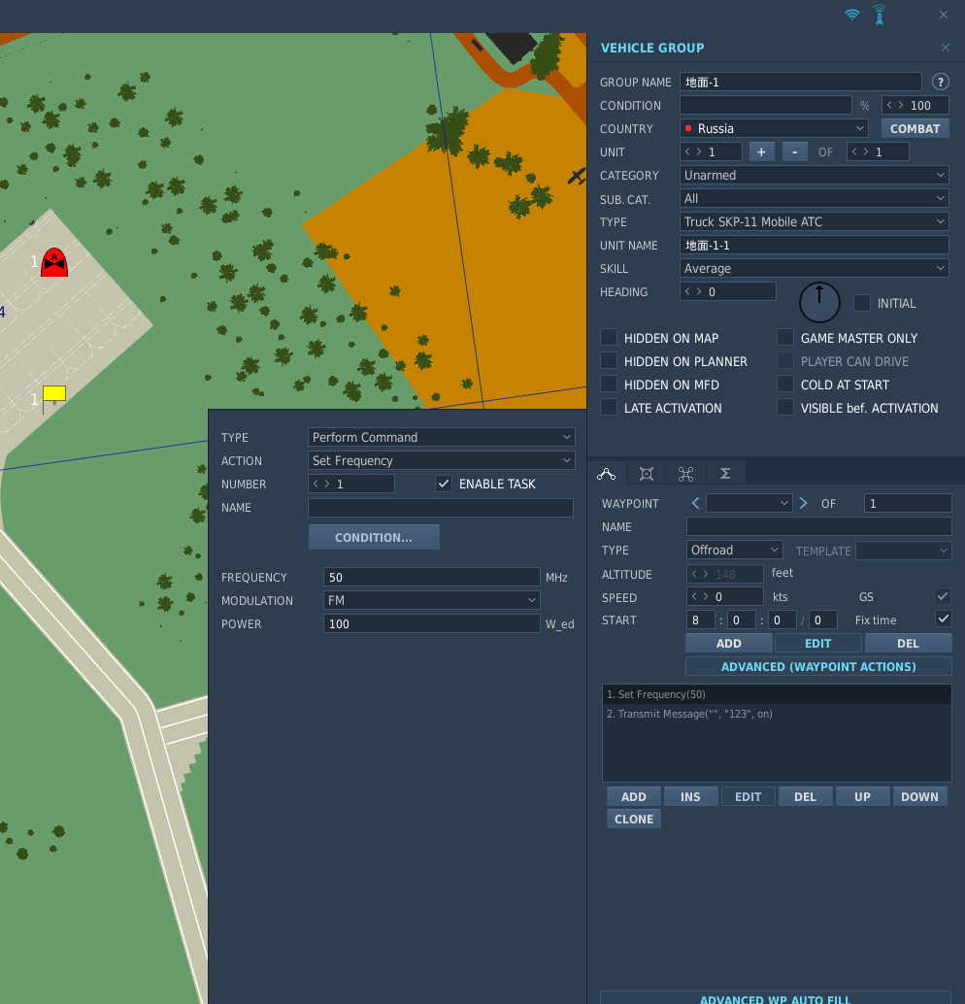Open the Skill dropdown showing Average
Screen dimensions: 965x1004
814,268
